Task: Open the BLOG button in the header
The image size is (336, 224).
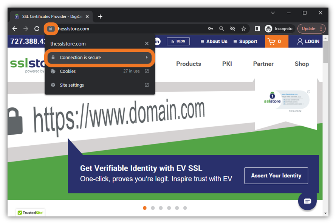Action: coord(178,41)
